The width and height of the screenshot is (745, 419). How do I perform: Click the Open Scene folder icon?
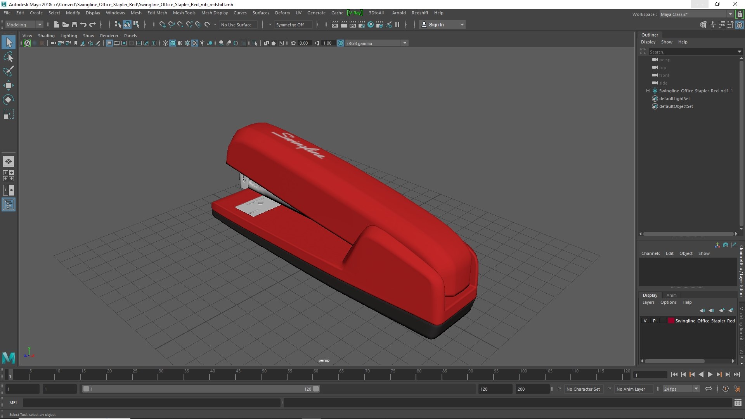click(66, 24)
